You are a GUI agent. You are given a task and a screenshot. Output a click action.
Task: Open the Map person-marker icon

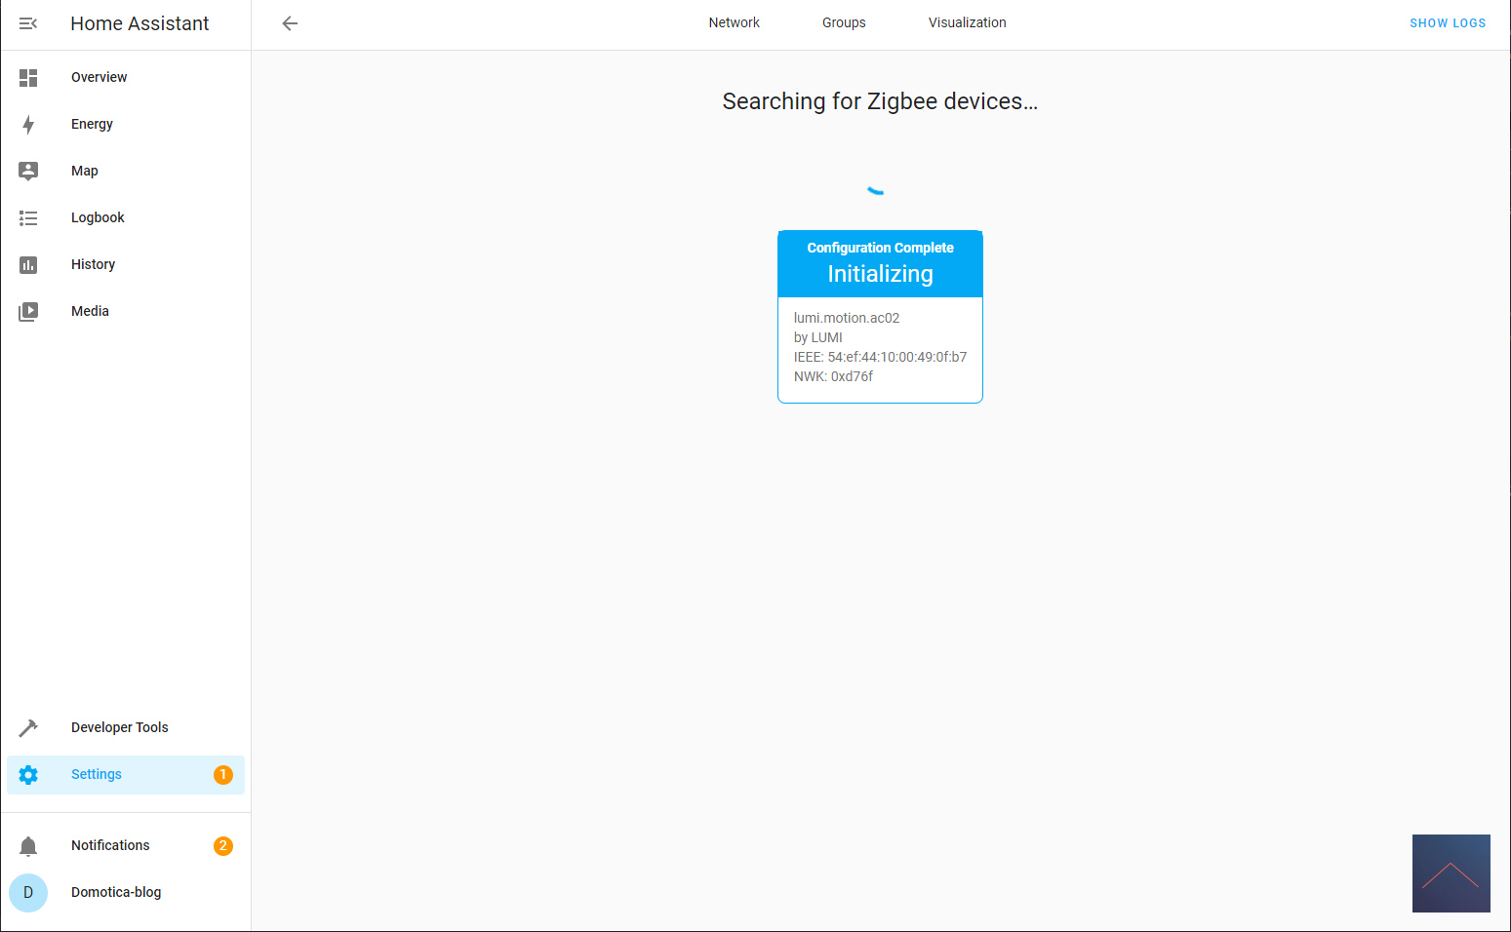click(28, 171)
